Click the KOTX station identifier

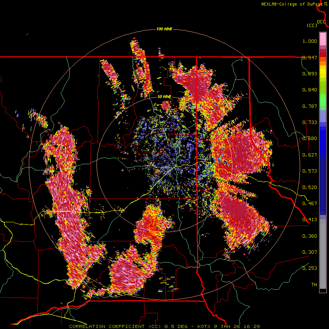[205, 326]
